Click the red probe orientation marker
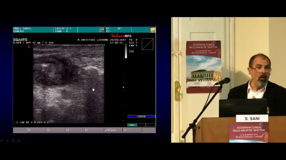 pyautogui.click(x=29, y=47)
